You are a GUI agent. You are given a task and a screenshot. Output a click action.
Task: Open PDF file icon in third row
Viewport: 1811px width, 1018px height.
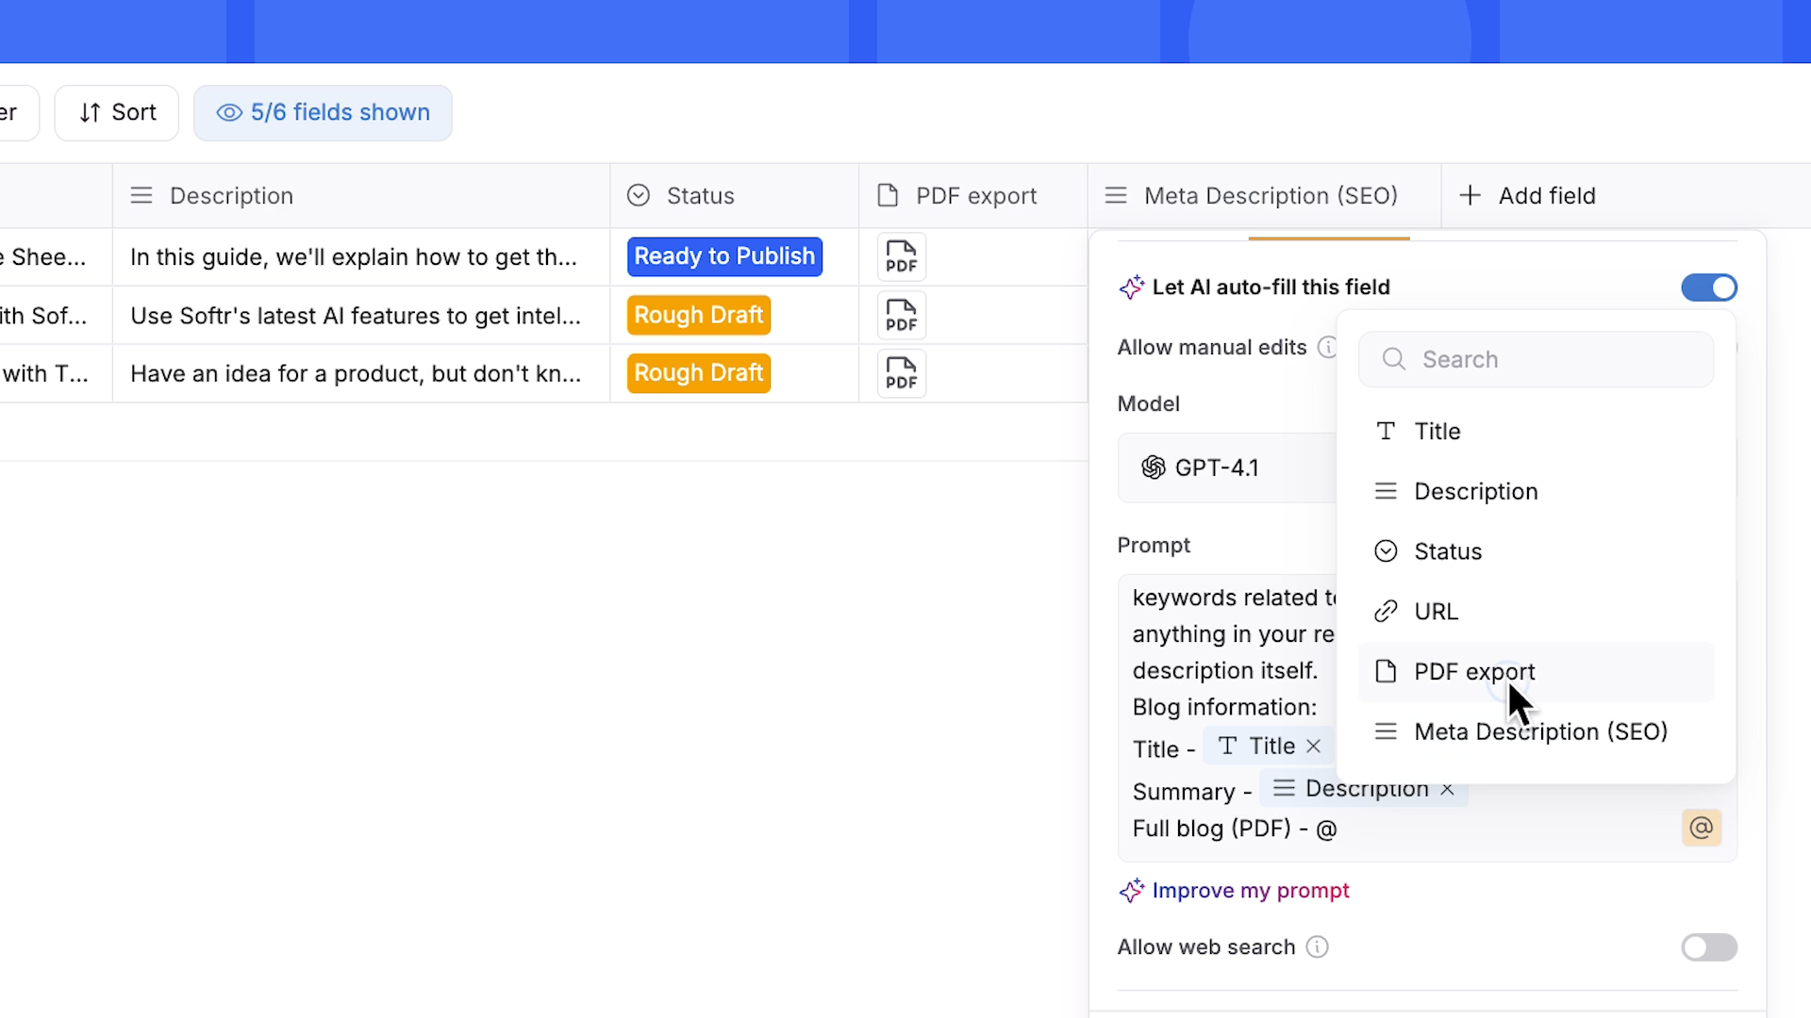click(x=901, y=373)
